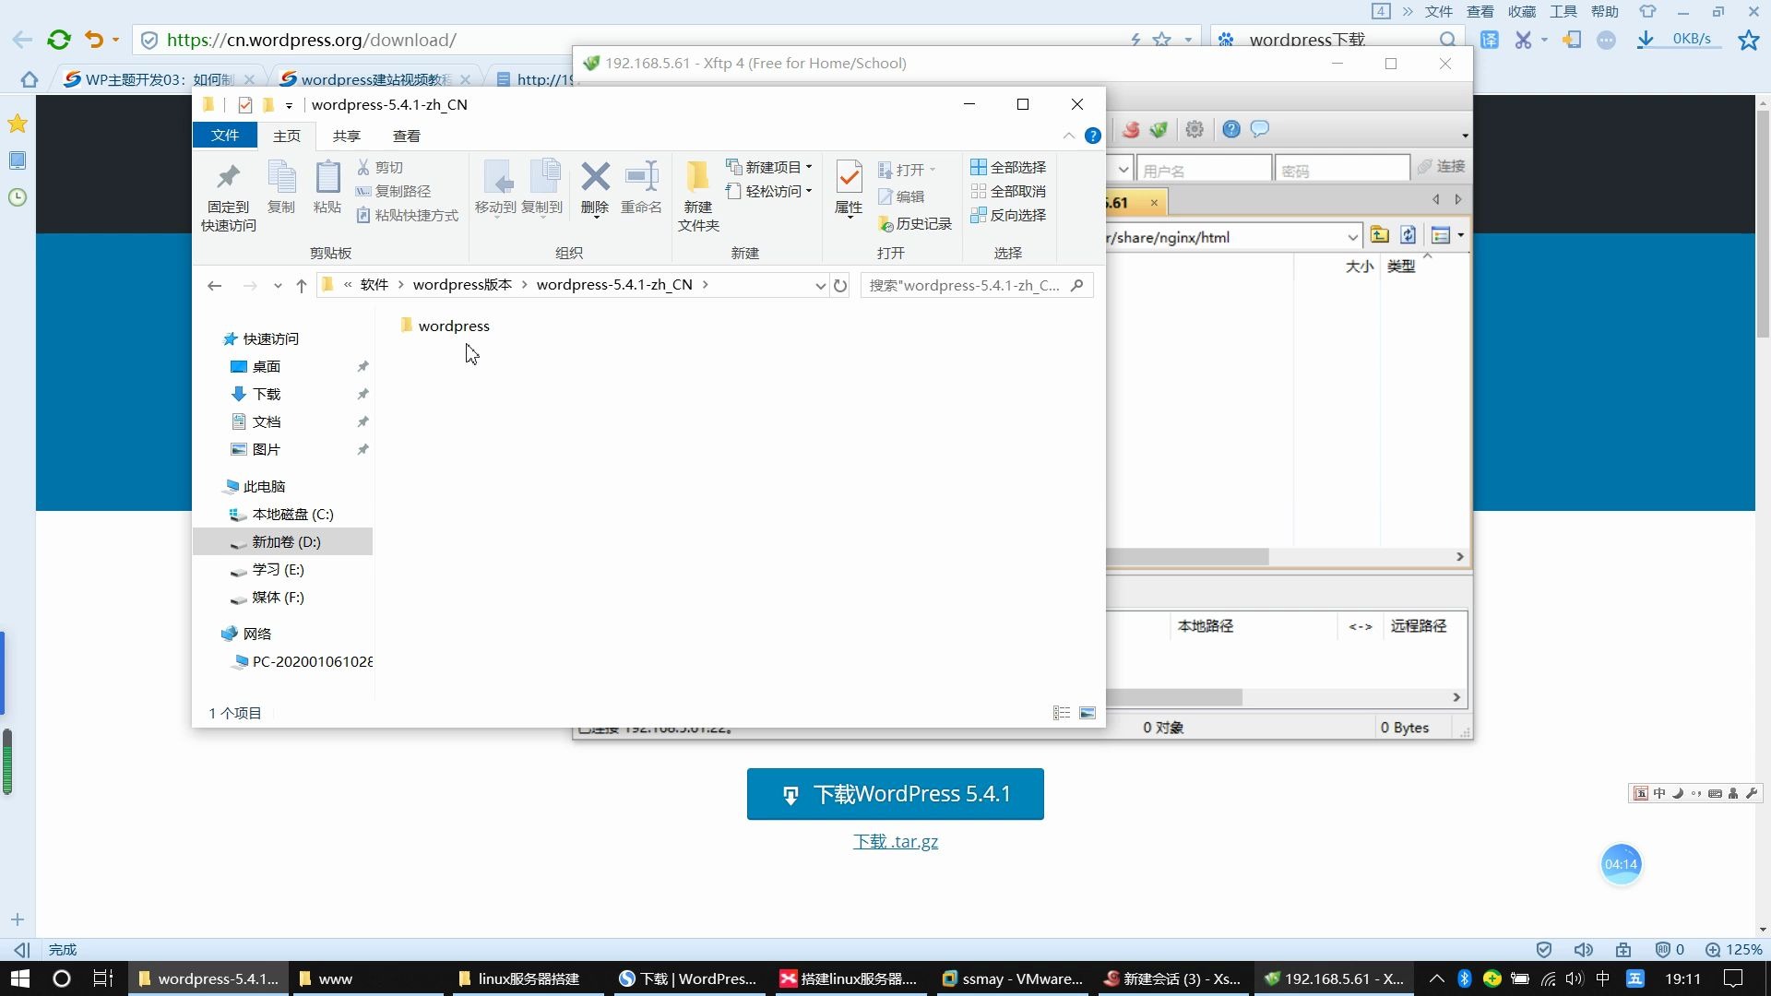This screenshot has height=996, width=1771.
Task: Click the 下载WordPress 5.4.1 button
Action: click(894, 793)
